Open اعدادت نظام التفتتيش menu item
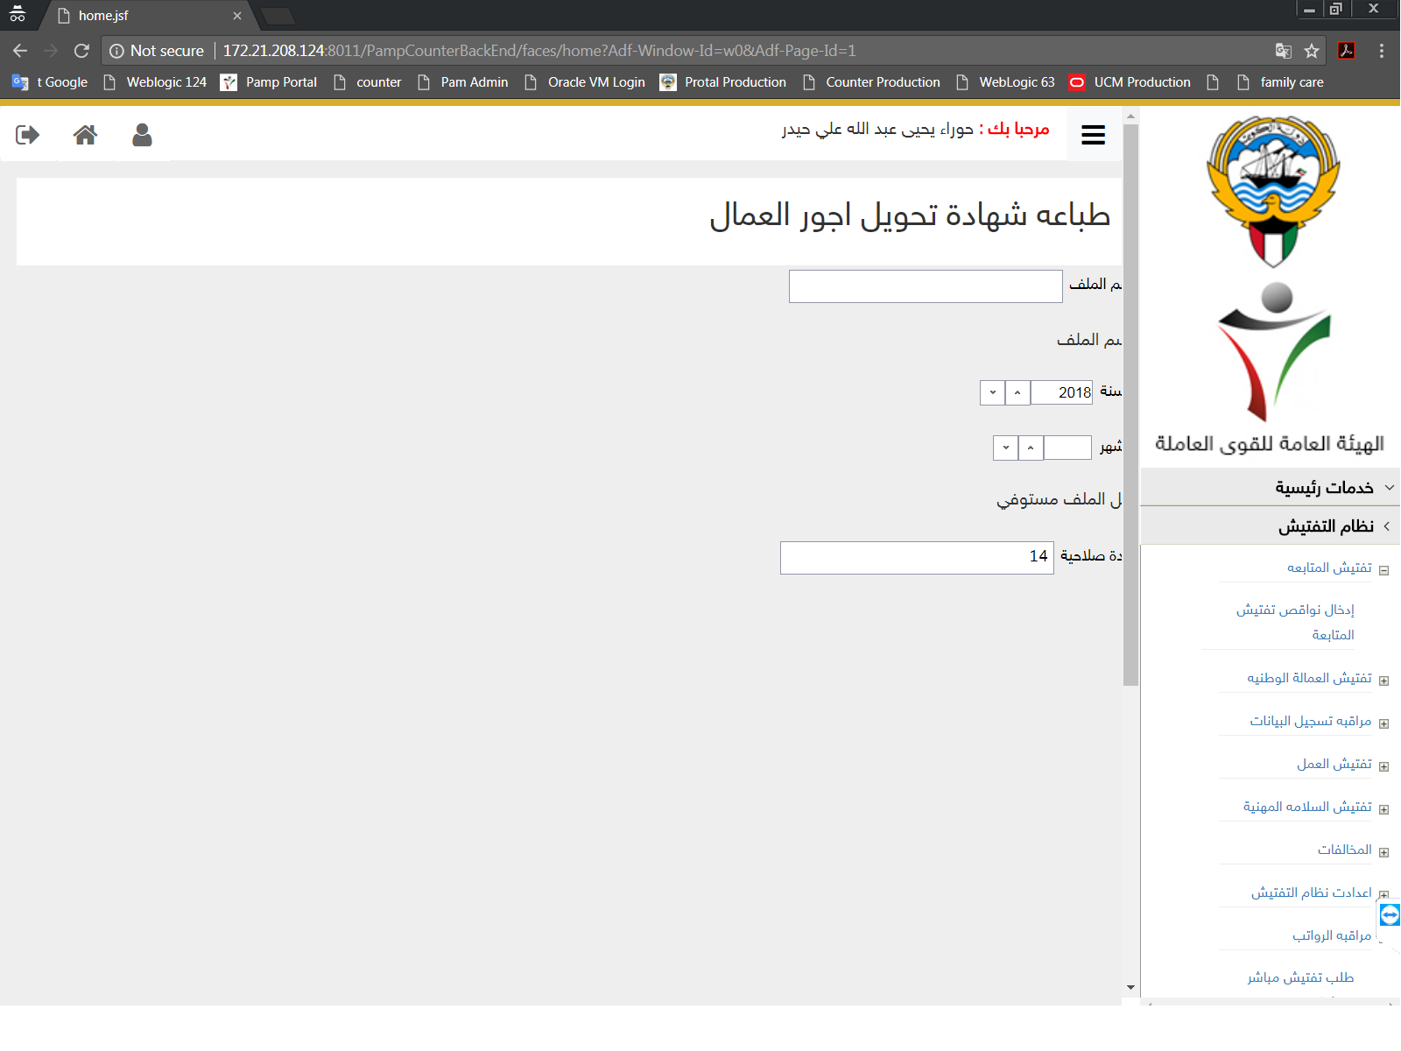 (1311, 892)
